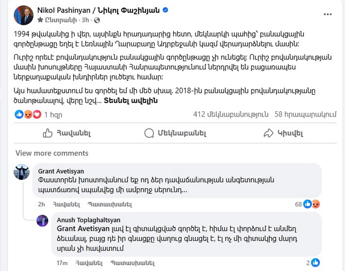Click the globe public visibility icon
Viewport: 345px width, 271px height.
tap(97, 20)
